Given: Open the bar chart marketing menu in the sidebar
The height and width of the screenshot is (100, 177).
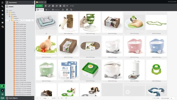Looking at the screenshot, I should (2, 11).
